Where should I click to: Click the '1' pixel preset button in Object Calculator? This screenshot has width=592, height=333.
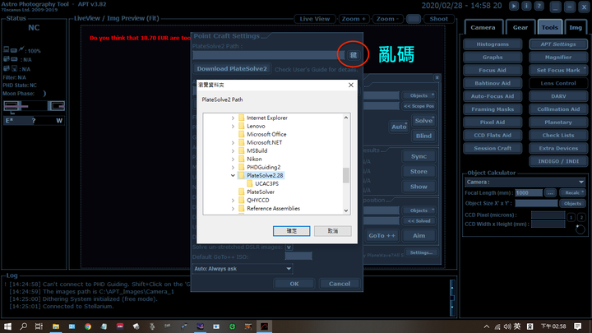tap(571, 217)
